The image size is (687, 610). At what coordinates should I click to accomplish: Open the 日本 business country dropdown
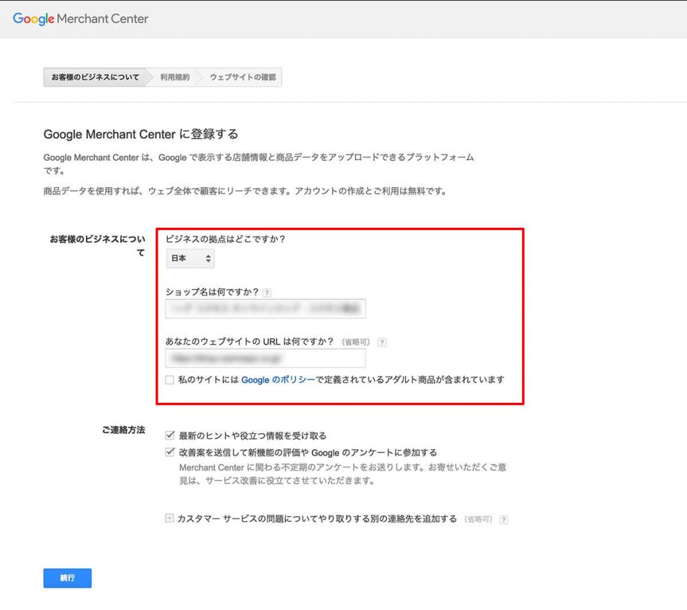(x=190, y=258)
